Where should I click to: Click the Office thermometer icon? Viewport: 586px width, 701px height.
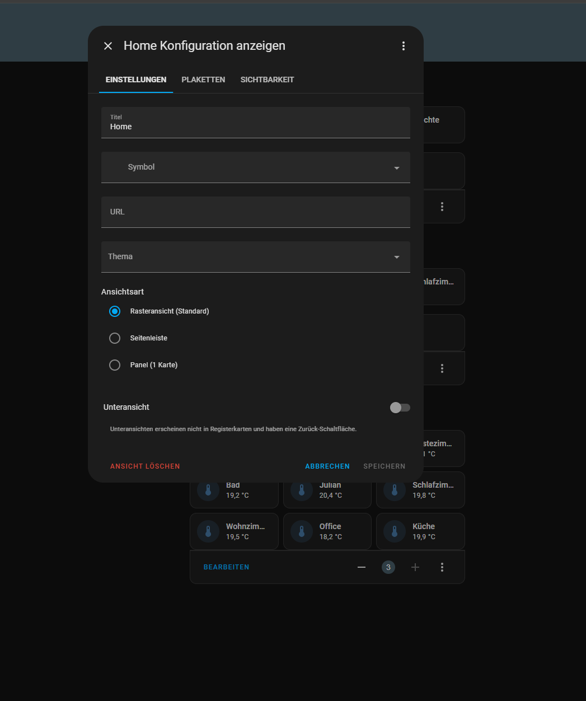point(302,531)
